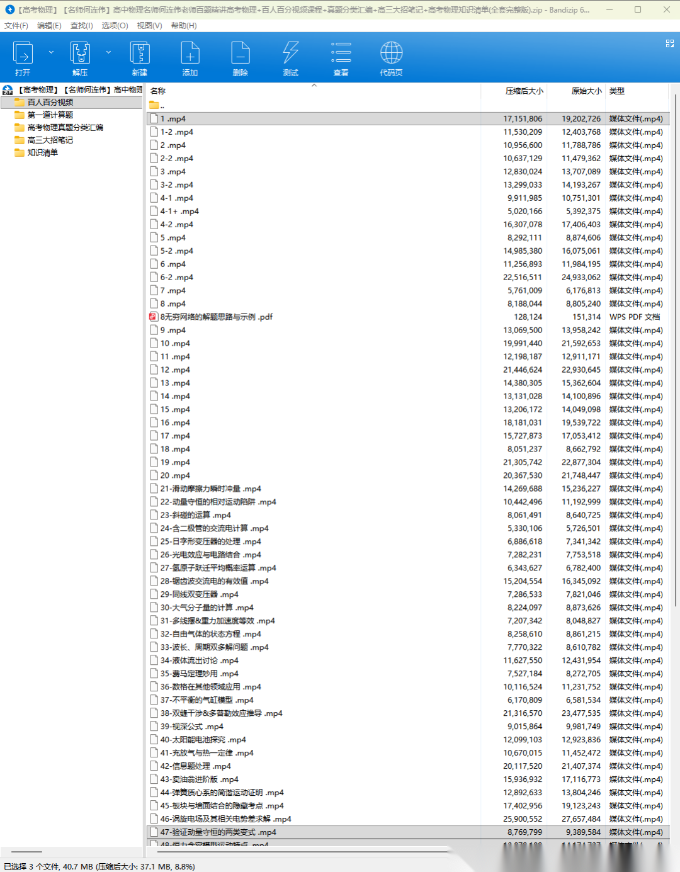Open the 查看 (View) list icon
The width and height of the screenshot is (680, 872).
pos(341,58)
